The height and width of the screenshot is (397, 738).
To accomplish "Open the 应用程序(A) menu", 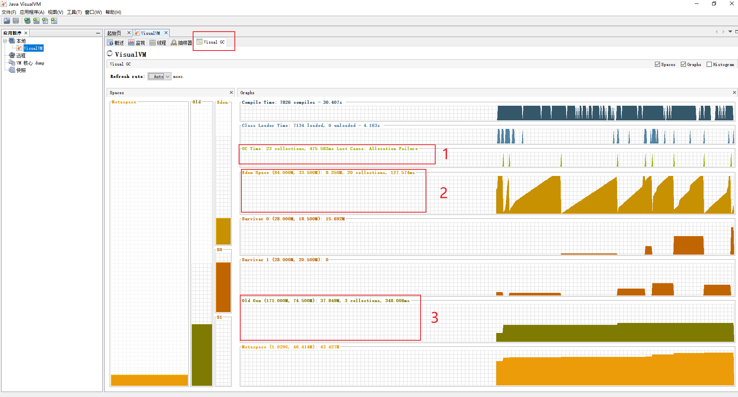I will pos(32,12).
